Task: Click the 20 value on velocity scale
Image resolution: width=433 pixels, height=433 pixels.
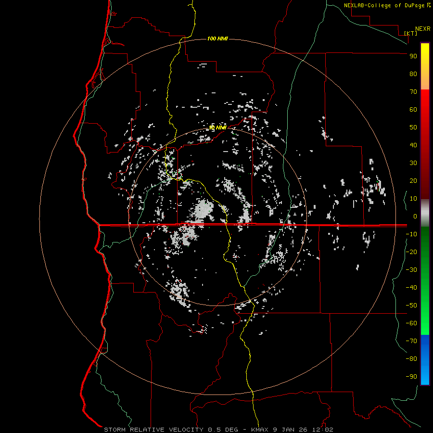Action: 413,181
